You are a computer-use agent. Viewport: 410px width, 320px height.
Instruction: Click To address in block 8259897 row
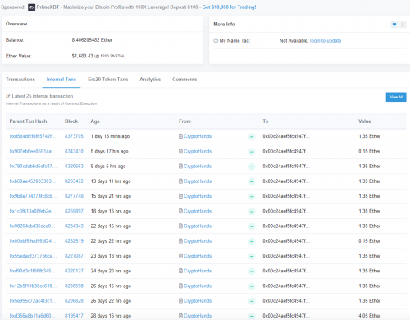click(x=286, y=211)
